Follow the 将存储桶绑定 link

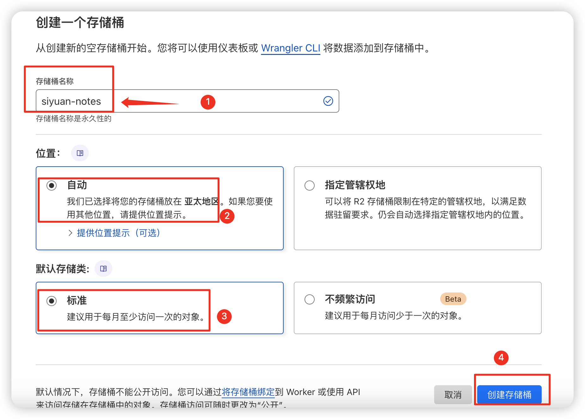click(x=248, y=392)
